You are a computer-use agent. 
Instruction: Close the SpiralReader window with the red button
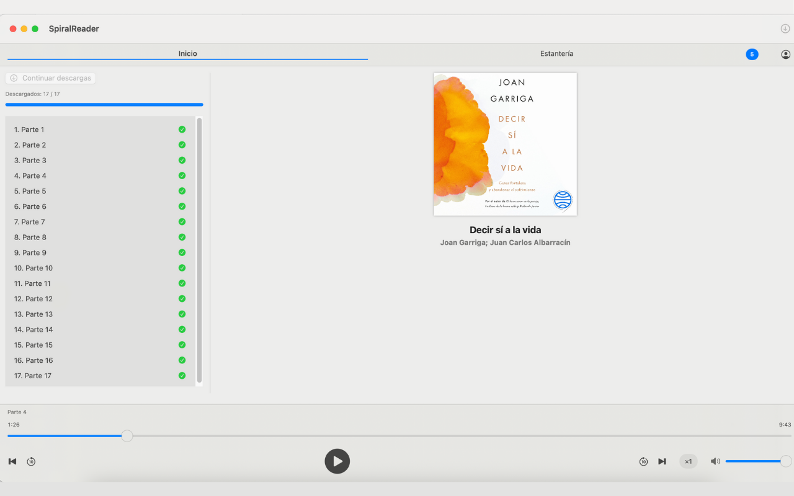pyautogui.click(x=13, y=29)
